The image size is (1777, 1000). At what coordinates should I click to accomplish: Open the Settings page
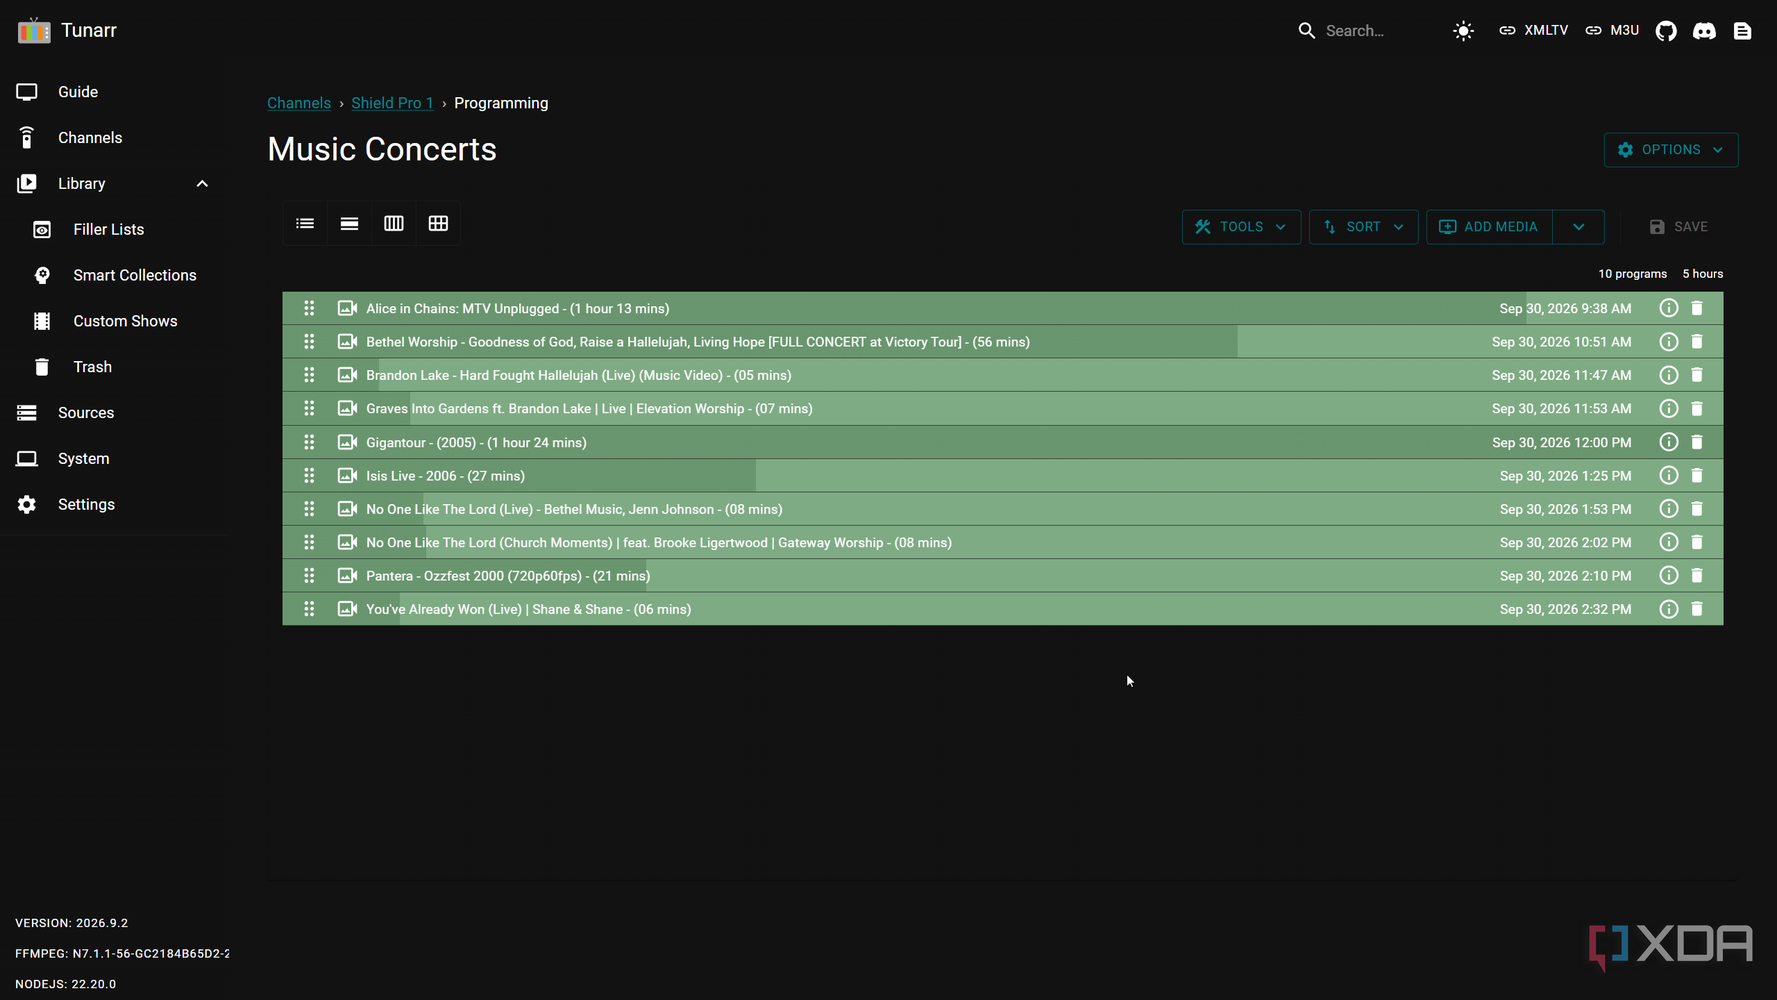point(113,504)
